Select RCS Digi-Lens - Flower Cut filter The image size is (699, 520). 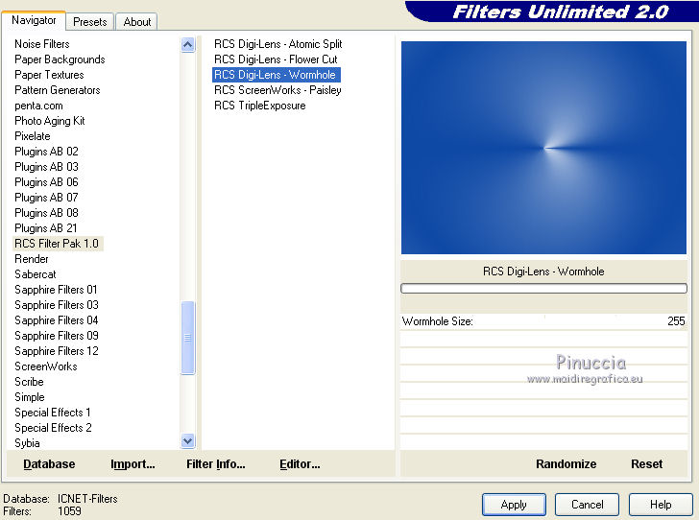pyautogui.click(x=276, y=59)
